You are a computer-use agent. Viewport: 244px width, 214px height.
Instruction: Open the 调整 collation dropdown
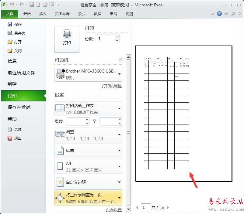(88, 135)
